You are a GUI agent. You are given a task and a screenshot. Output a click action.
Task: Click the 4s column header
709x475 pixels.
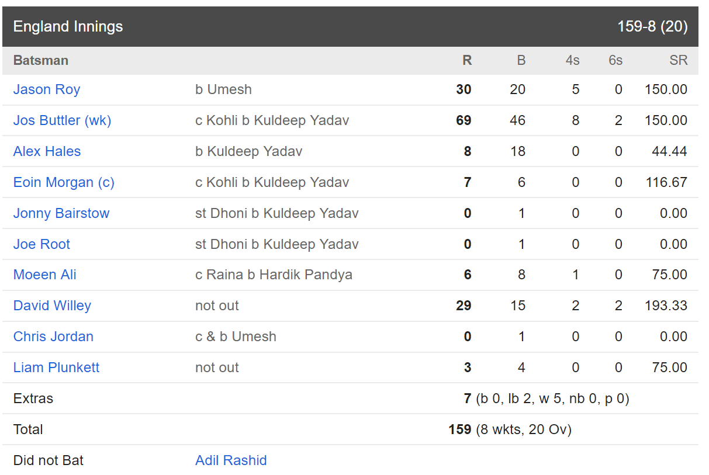572,60
